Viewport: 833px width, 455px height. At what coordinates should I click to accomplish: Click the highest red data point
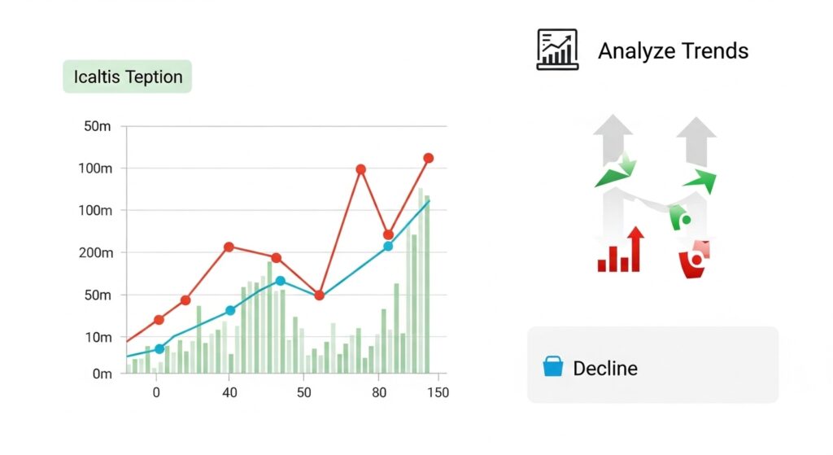click(x=428, y=158)
